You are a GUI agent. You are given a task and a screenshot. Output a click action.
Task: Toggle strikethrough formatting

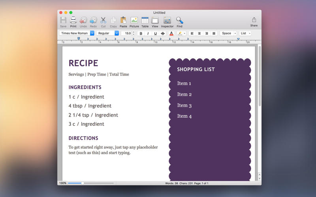click(163, 33)
